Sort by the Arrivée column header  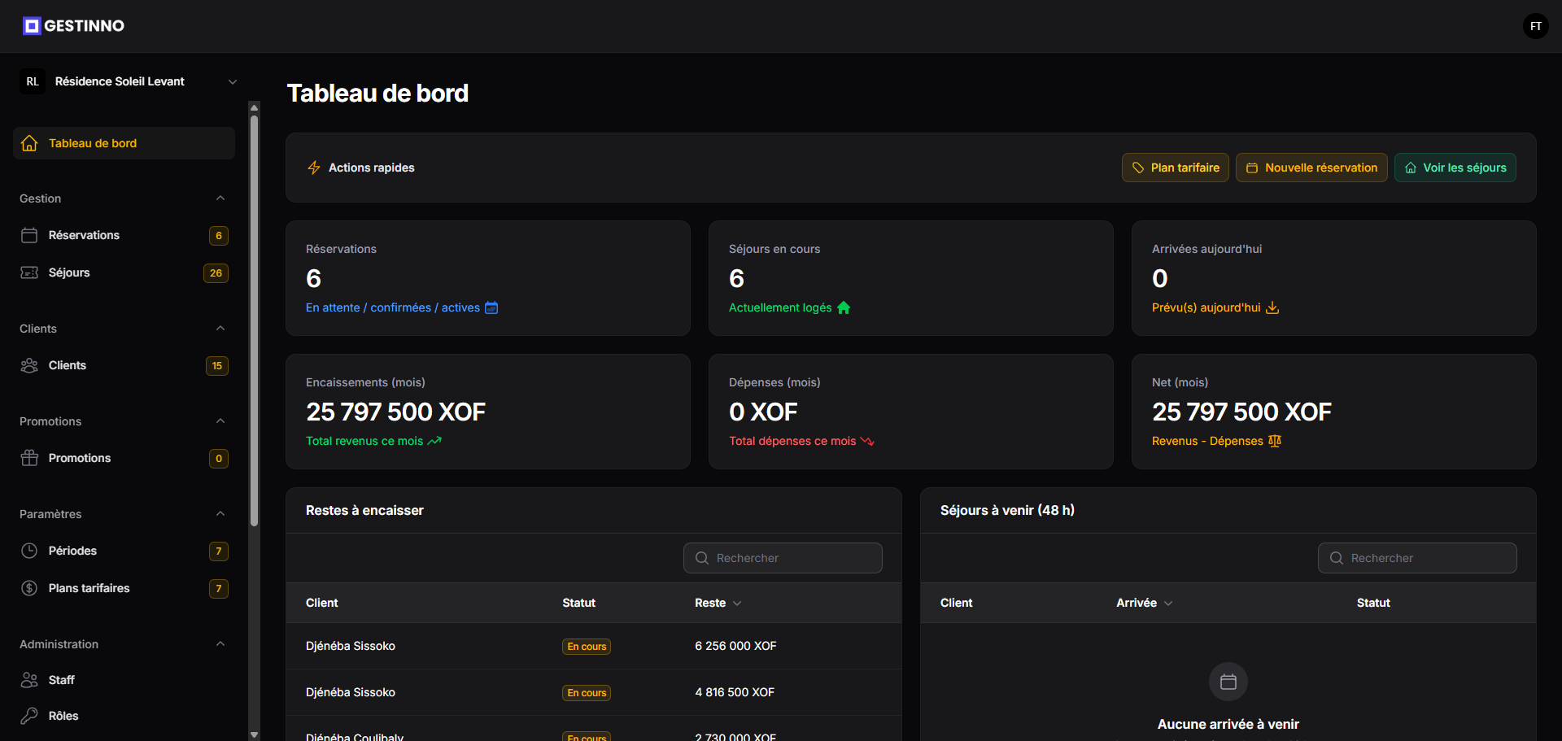[1144, 603]
